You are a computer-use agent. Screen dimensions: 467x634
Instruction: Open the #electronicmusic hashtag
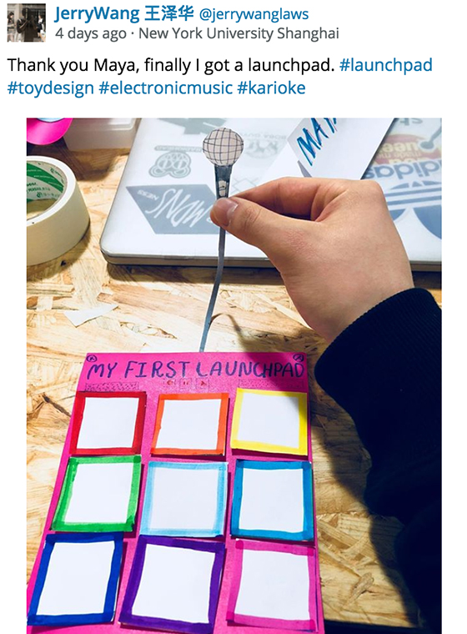(x=166, y=88)
